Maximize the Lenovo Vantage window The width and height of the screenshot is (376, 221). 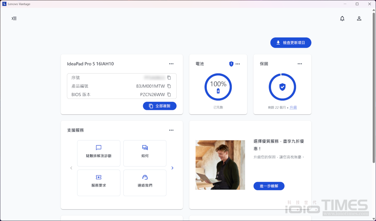click(x=357, y=4)
